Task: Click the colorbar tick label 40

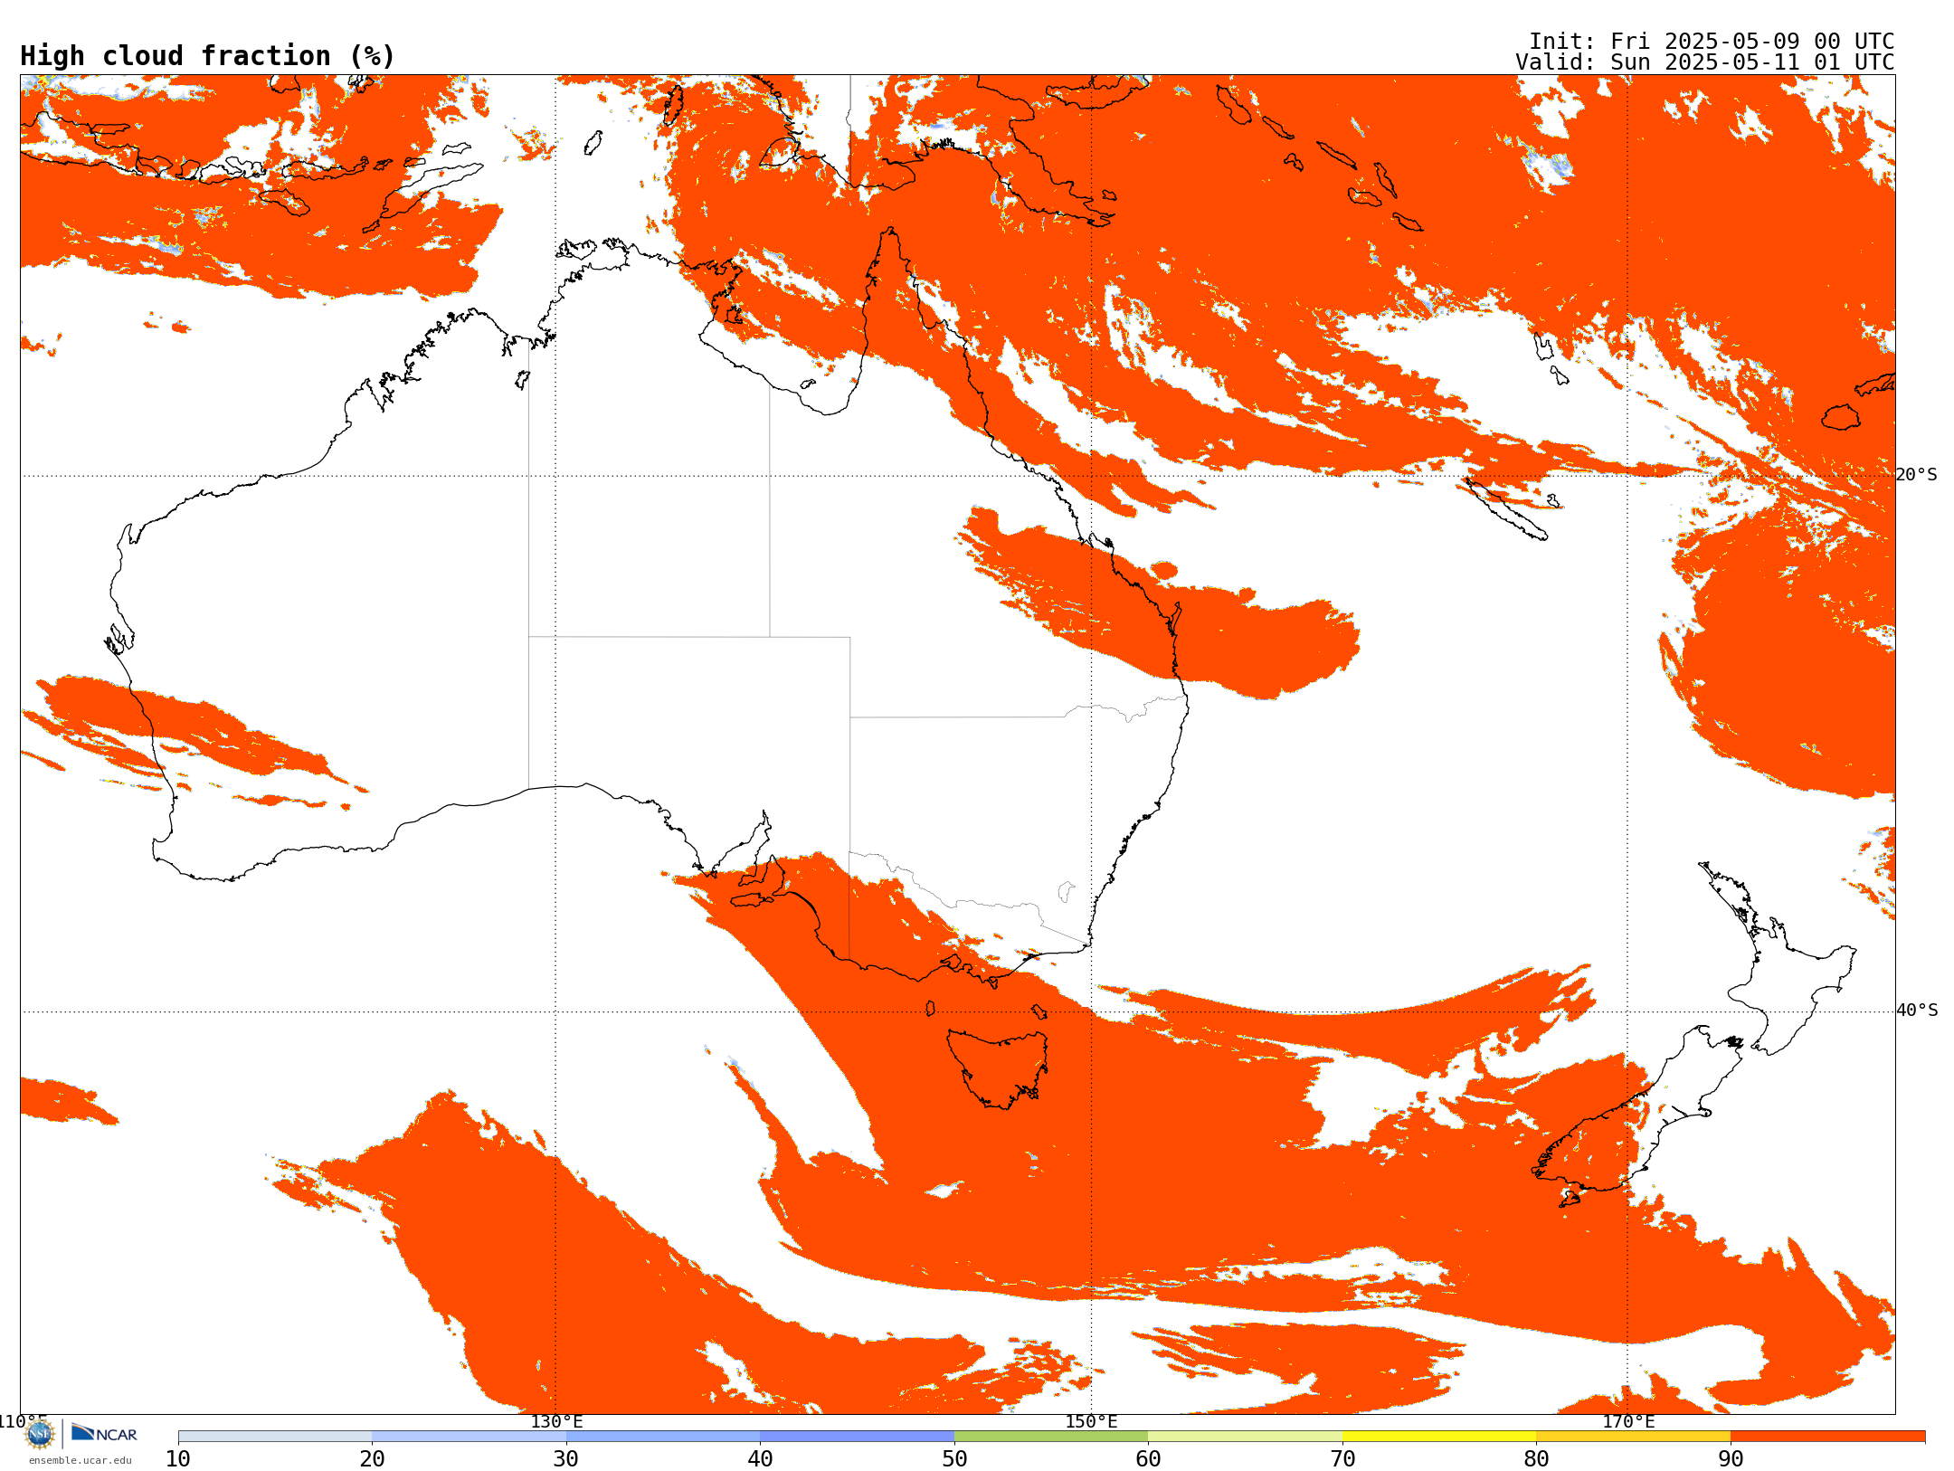Action: coord(760,1458)
